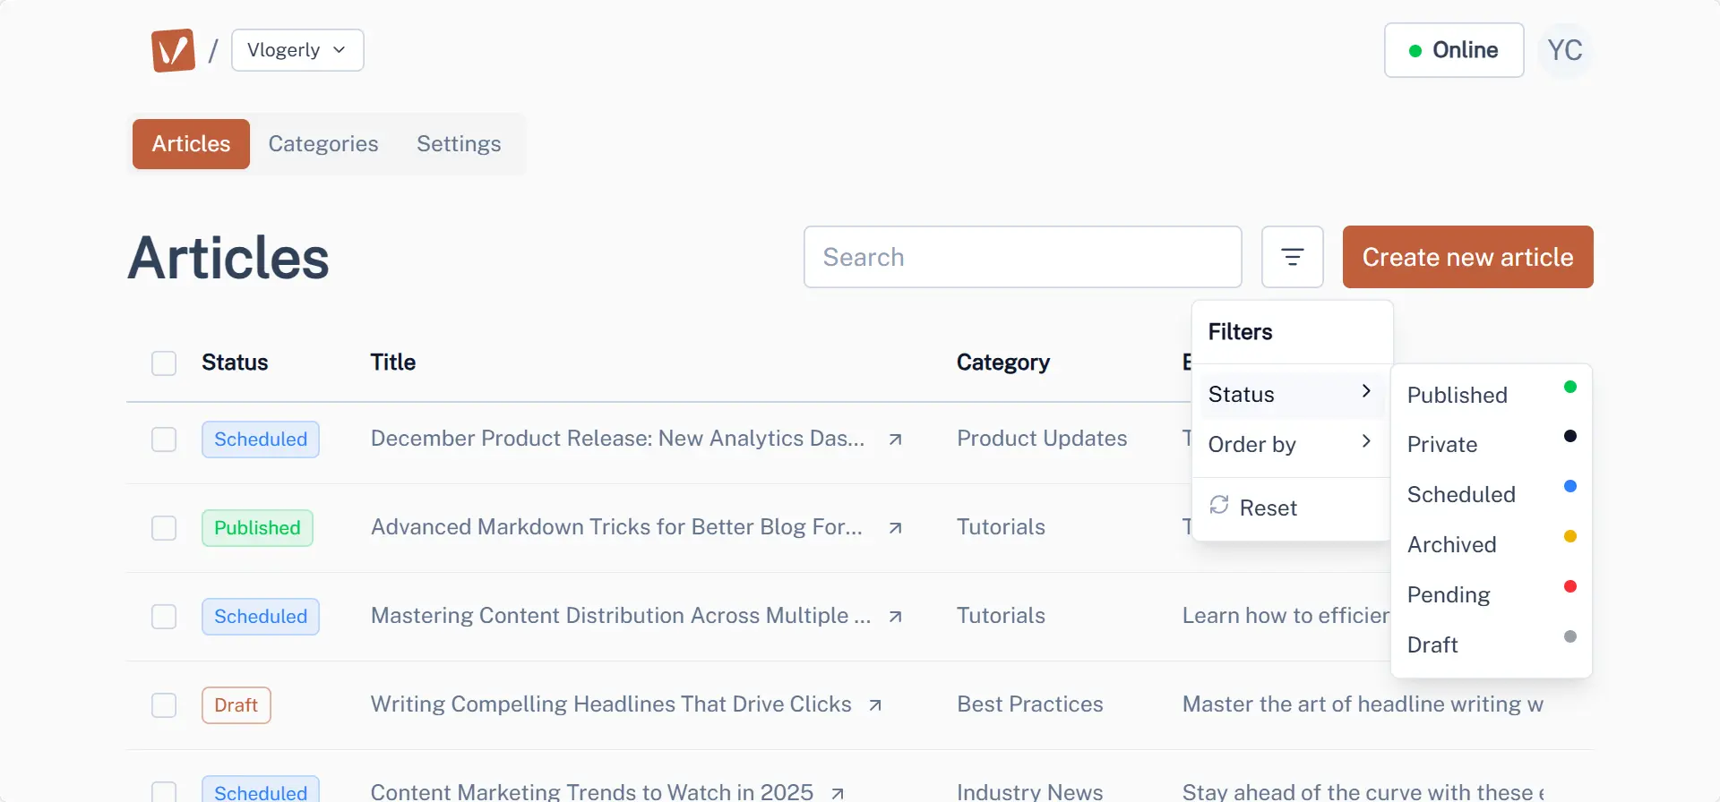Click the Reset refresh icon in Filters

(1219, 506)
